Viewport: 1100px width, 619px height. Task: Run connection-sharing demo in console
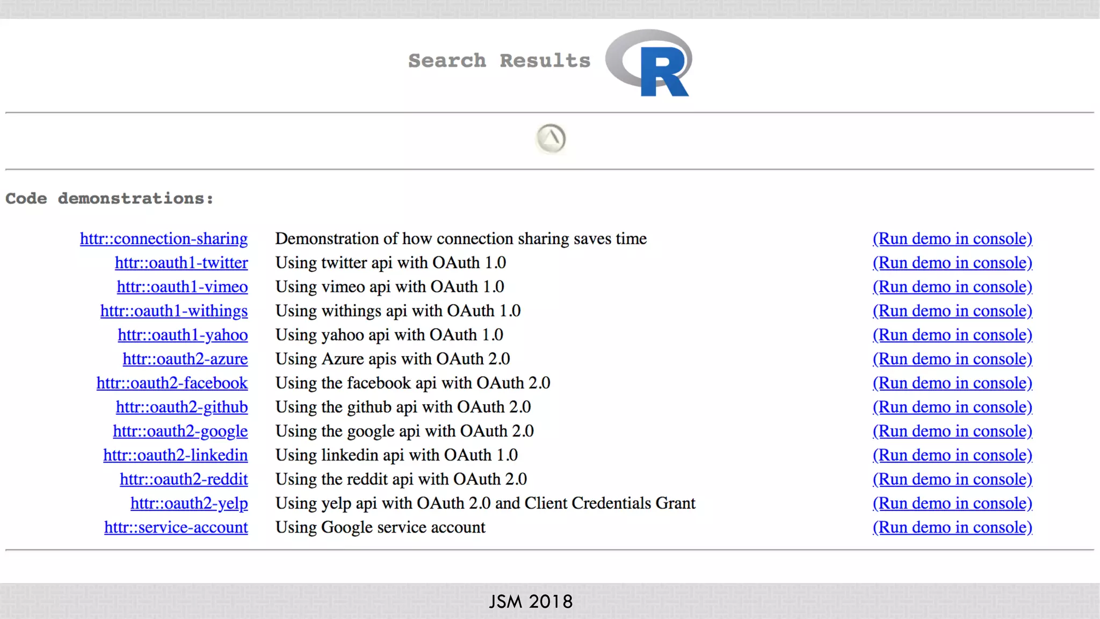point(952,239)
